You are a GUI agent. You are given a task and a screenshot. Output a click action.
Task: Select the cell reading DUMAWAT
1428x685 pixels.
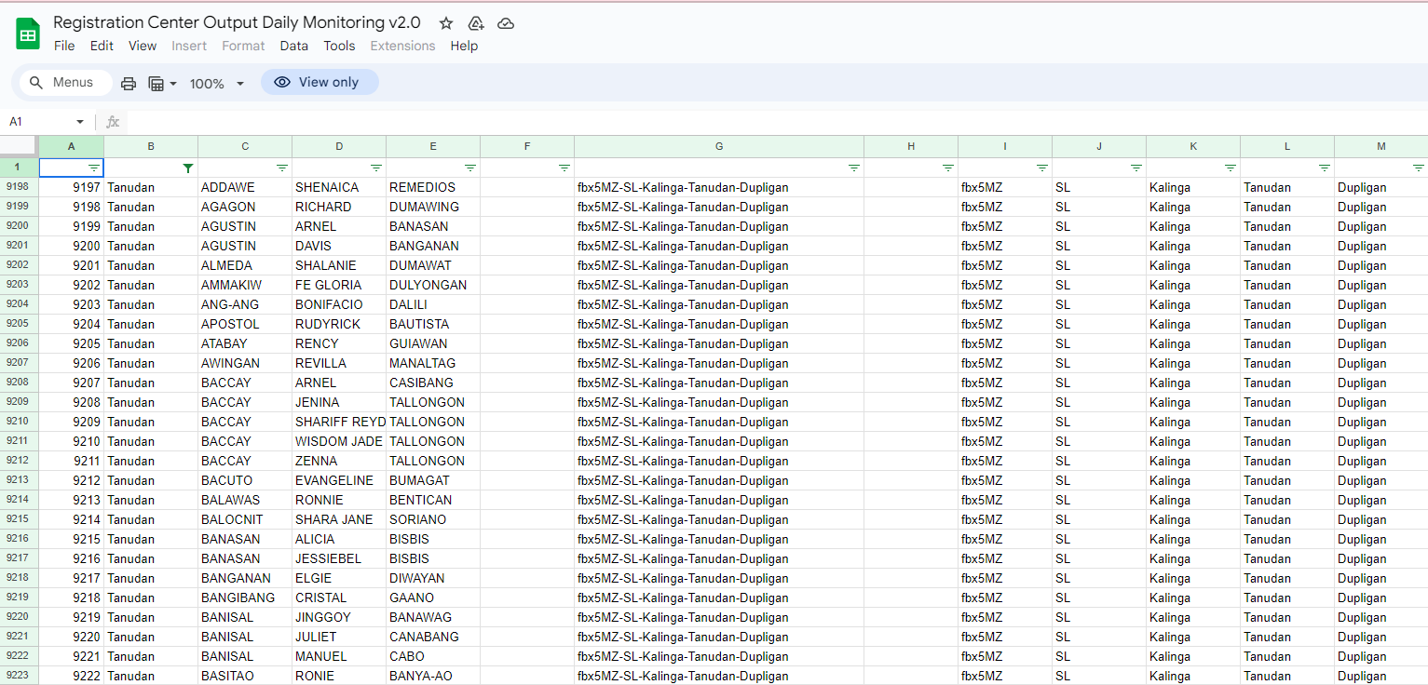coord(433,265)
